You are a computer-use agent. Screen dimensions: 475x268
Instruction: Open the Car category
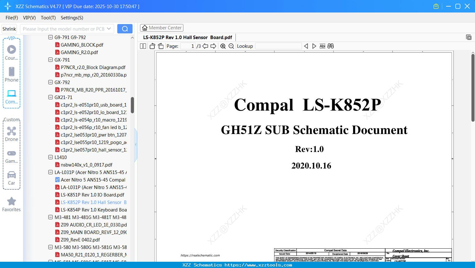click(x=12, y=175)
